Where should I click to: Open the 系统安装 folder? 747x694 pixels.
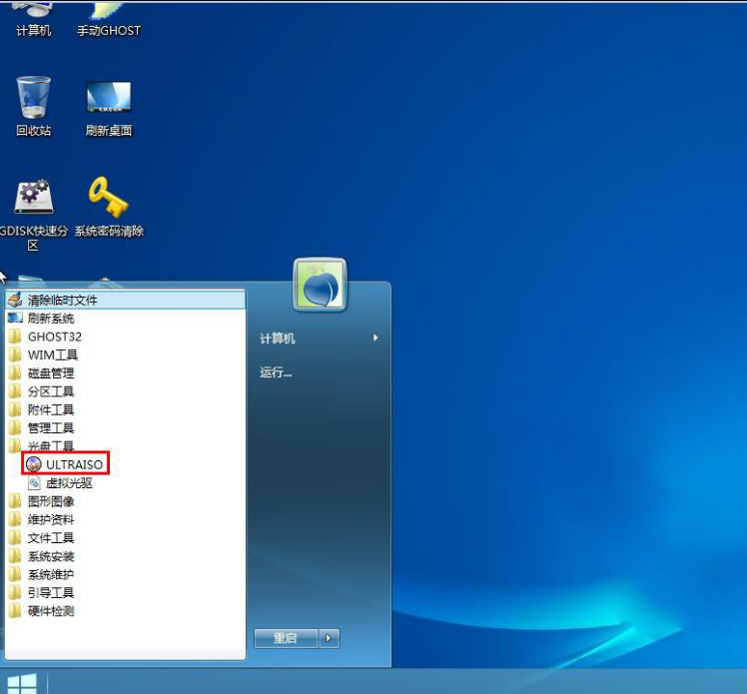(125, 556)
